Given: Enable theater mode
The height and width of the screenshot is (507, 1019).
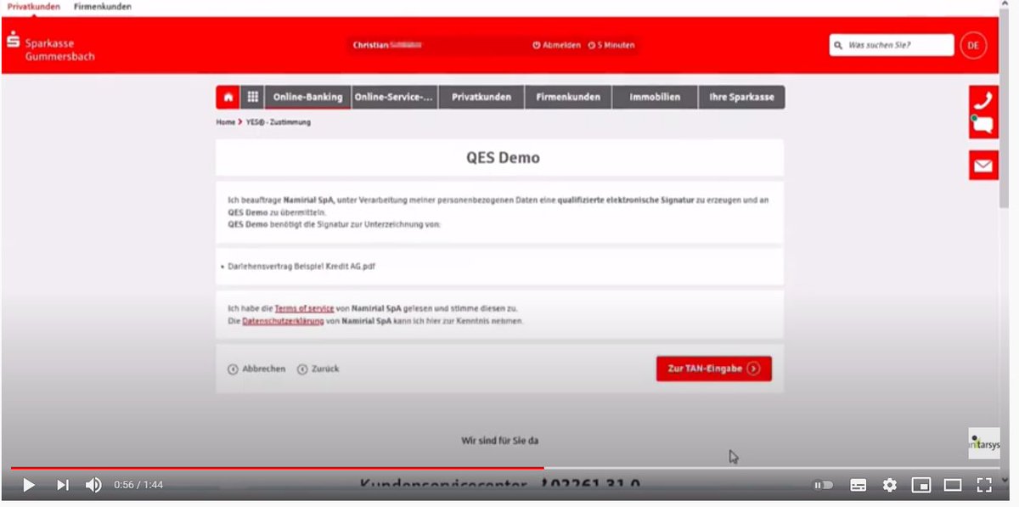Looking at the screenshot, I should 953,485.
